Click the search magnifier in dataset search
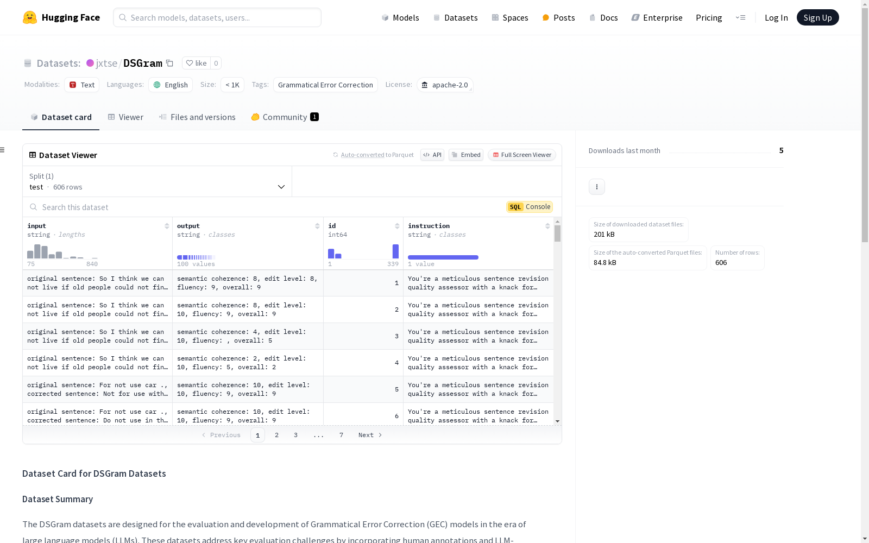This screenshot has width=869, height=543. (34, 207)
